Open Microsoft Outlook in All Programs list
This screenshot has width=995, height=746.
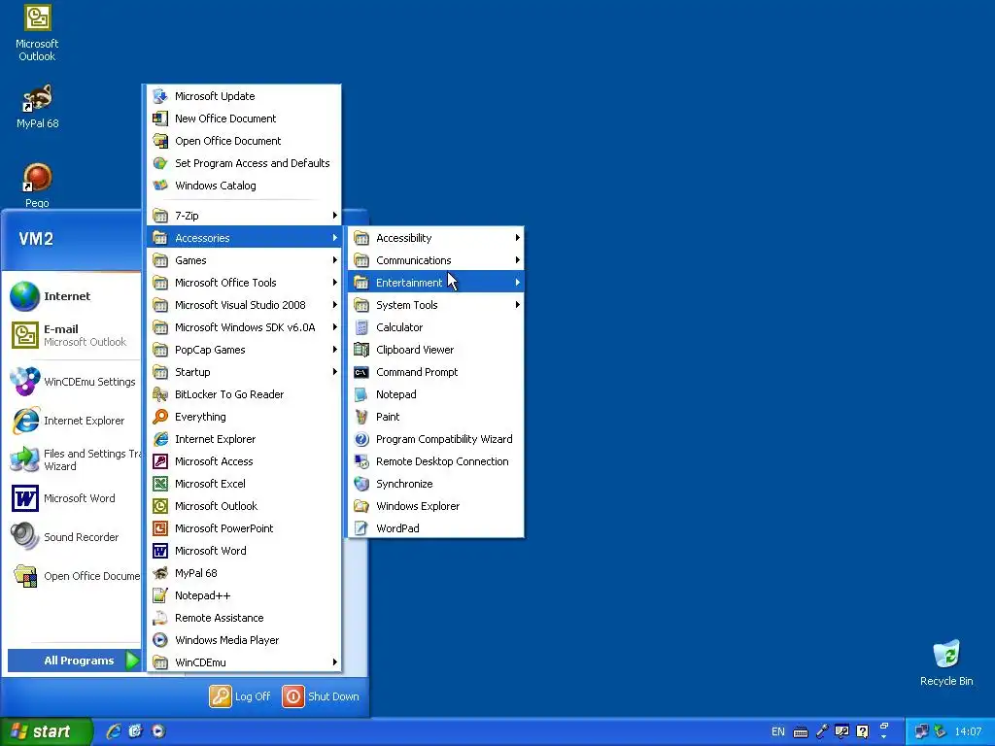tap(244, 505)
